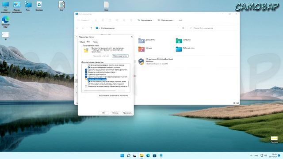Close the Параметры папок dialog
Screen dimensions: 283x159
[132, 37]
